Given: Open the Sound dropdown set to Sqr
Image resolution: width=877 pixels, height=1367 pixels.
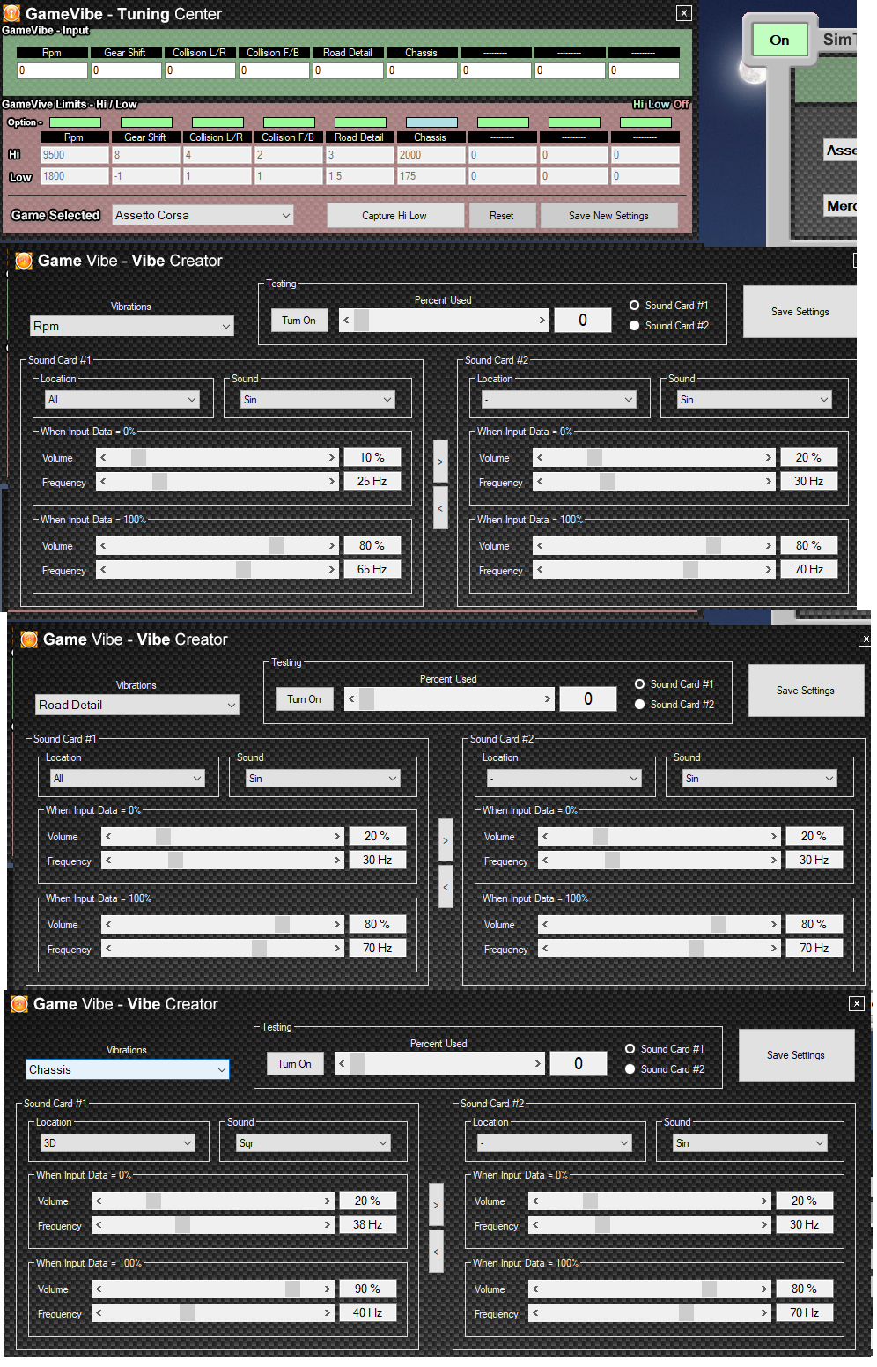Looking at the screenshot, I should (x=313, y=1143).
